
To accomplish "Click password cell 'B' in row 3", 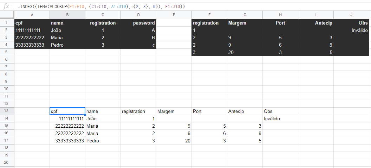I will pos(138,38).
